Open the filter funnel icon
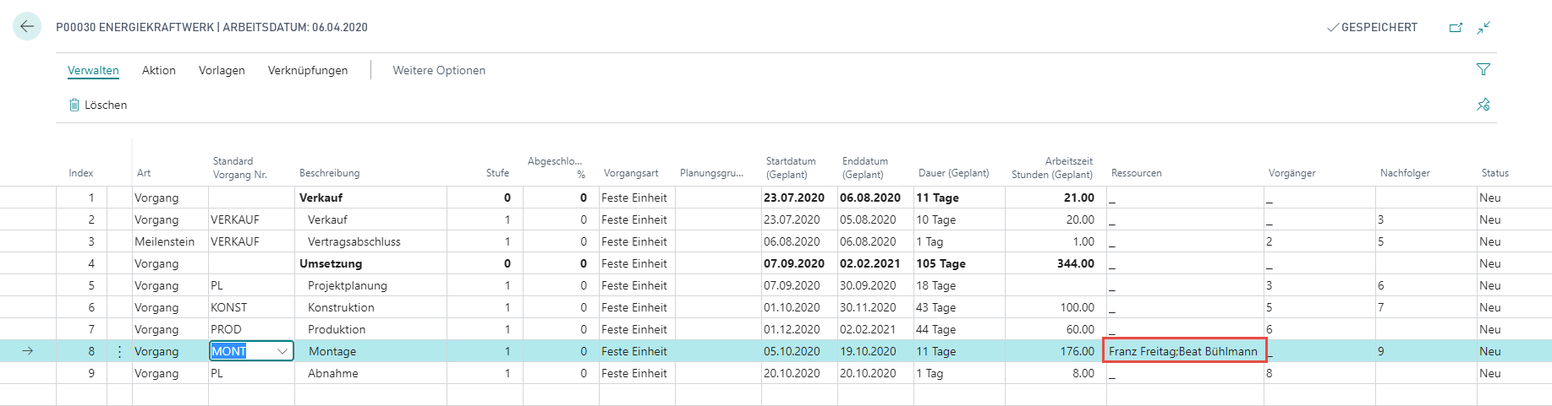This screenshot has height=406, width=1552. coord(1483,70)
